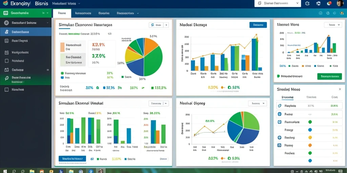Open the Windows Start button in the taskbar
Viewport: 347px width, 173px height.
pos(5,171)
